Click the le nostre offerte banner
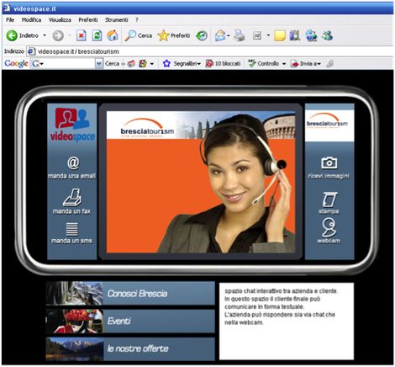 click(130, 348)
